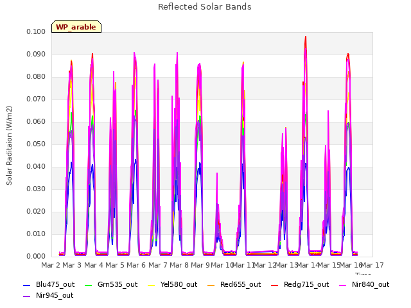
Task: Click the Mar 12 x-axis date label
Action: pyautogui.click(x=265, y=265)
